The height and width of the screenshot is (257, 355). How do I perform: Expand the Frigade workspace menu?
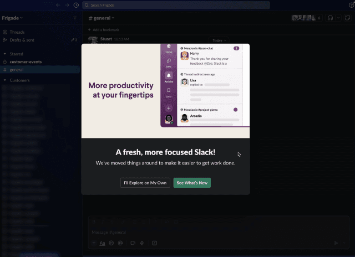pos(12,18)
